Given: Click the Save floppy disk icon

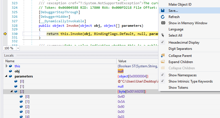Looking at the screenshot, I should click(x=163, y=11).
